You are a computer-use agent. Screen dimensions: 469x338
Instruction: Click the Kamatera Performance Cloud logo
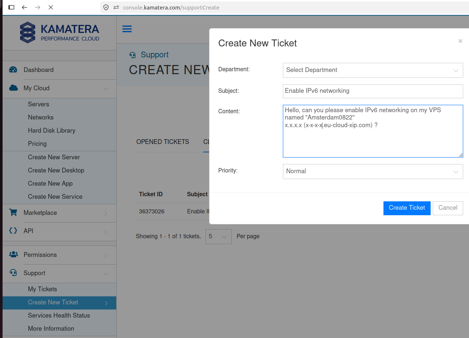[60, 33]
